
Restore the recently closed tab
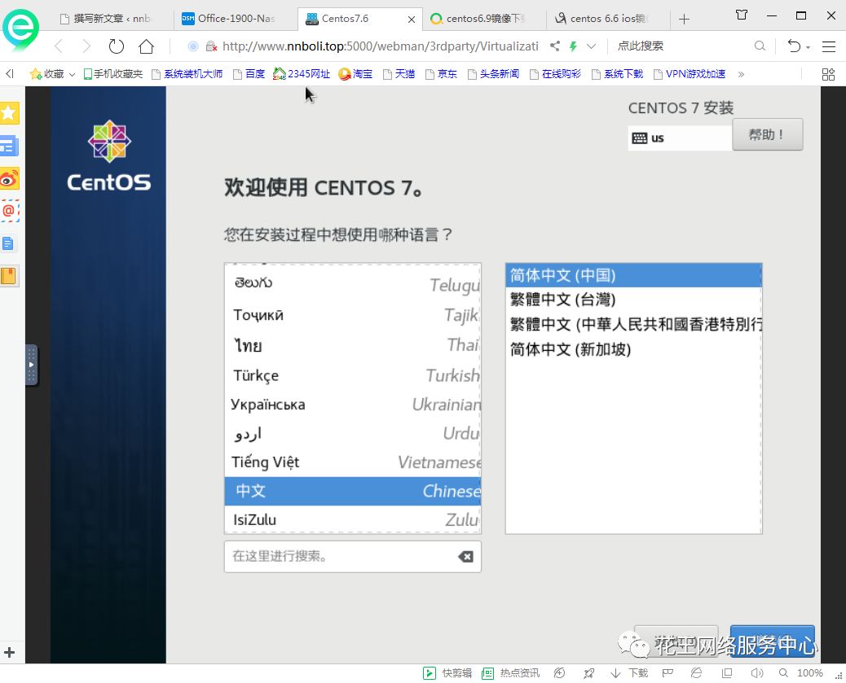794,46
